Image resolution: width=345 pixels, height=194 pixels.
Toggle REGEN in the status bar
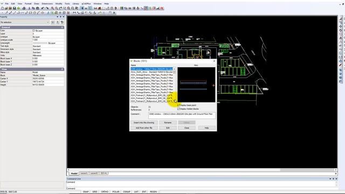tap(153, 192)
